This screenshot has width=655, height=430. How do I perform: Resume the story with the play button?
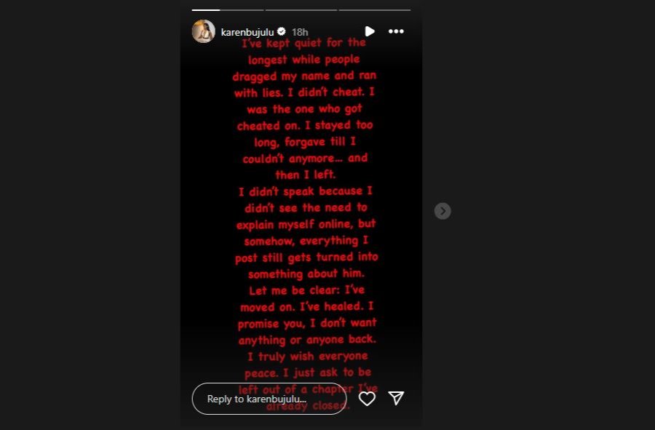369,31
